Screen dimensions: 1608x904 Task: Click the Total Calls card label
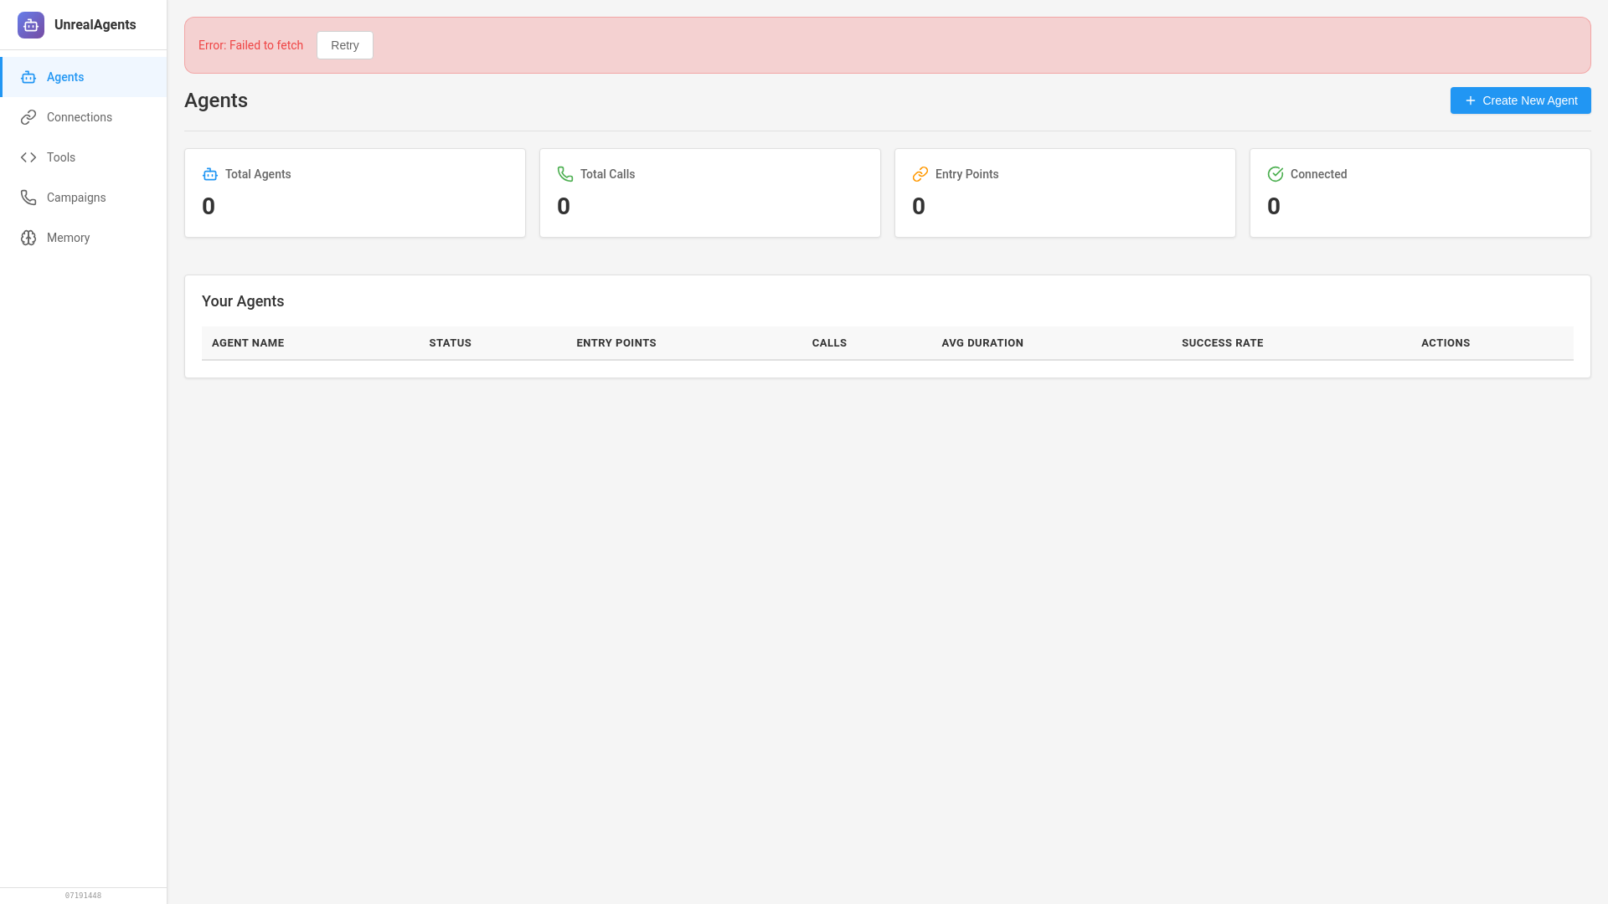coord(607,174)
